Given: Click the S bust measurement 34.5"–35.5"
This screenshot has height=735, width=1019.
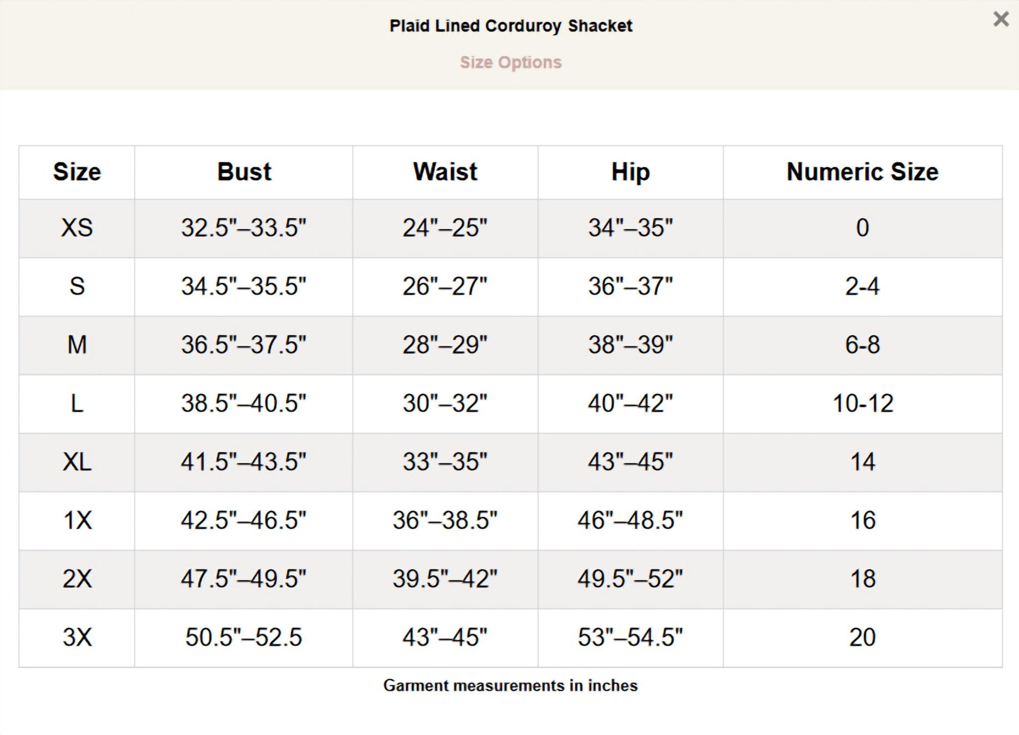Looking at the screenshot, I should pyautogui.click(x=243, y=286).
